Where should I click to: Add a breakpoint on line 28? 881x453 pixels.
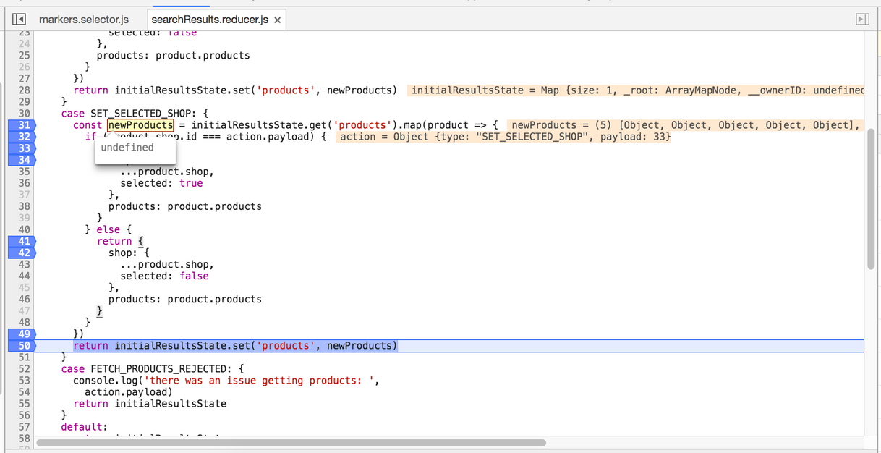tap(24, 90)
